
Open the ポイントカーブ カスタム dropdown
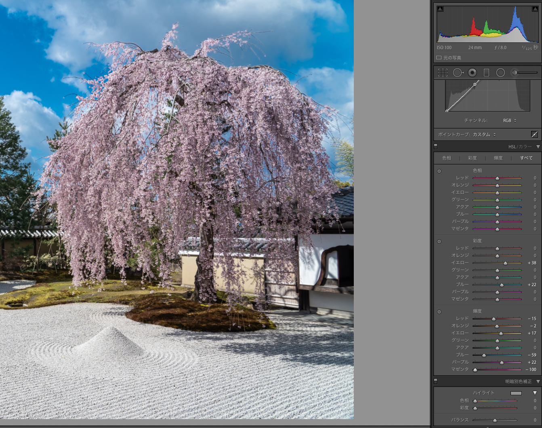tap(484, 135)
